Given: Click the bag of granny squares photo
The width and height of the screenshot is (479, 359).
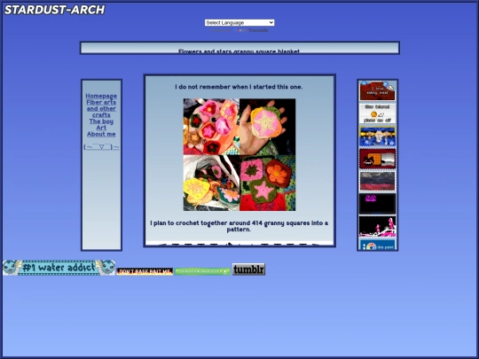Looking at the screenshot, I should [211, 183].
